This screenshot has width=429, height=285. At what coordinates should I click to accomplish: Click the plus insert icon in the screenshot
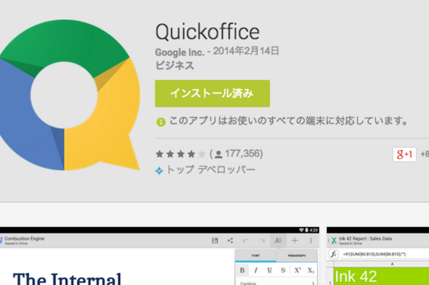pos(295,240)
